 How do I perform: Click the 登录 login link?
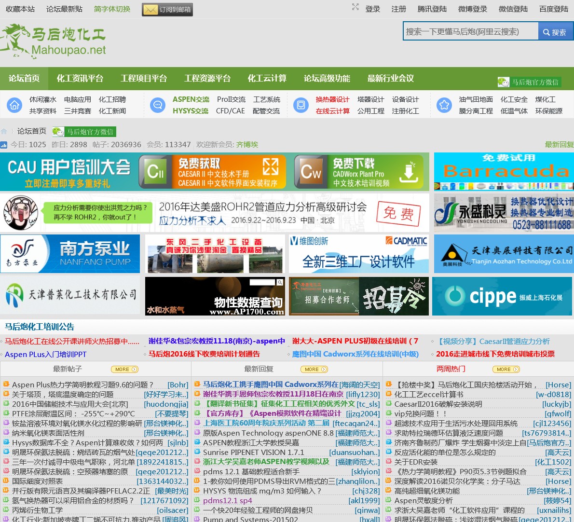point(373,9)
